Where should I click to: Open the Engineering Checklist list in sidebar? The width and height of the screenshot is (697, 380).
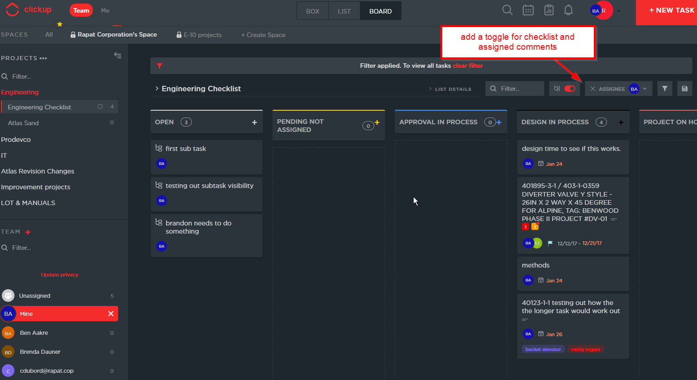point(59,107)
